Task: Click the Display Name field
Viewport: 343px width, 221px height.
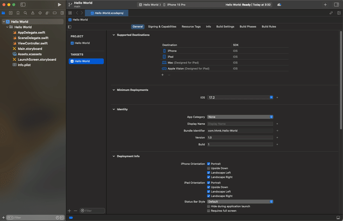Action: 240,124
